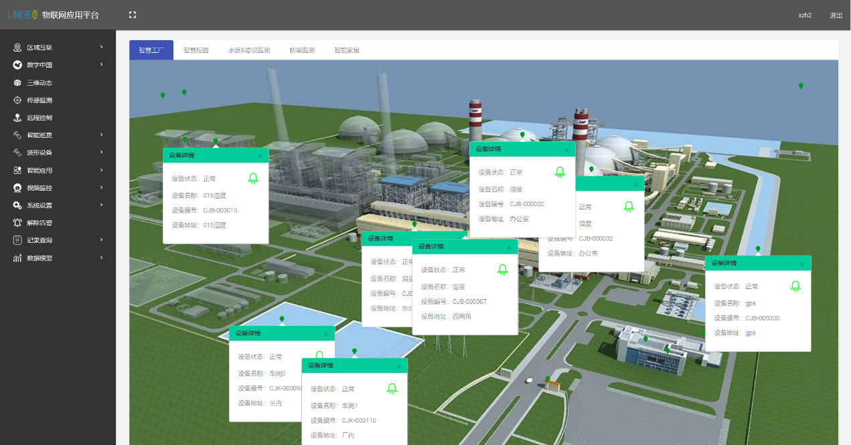Viewport: 851px width, 445px height.
Task: Open 三维动态 via its cube icon
Action: [x=17, y=83]
